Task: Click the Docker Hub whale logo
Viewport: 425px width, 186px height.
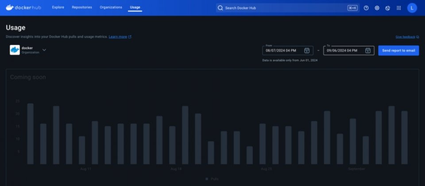Action: coord(23,8)
